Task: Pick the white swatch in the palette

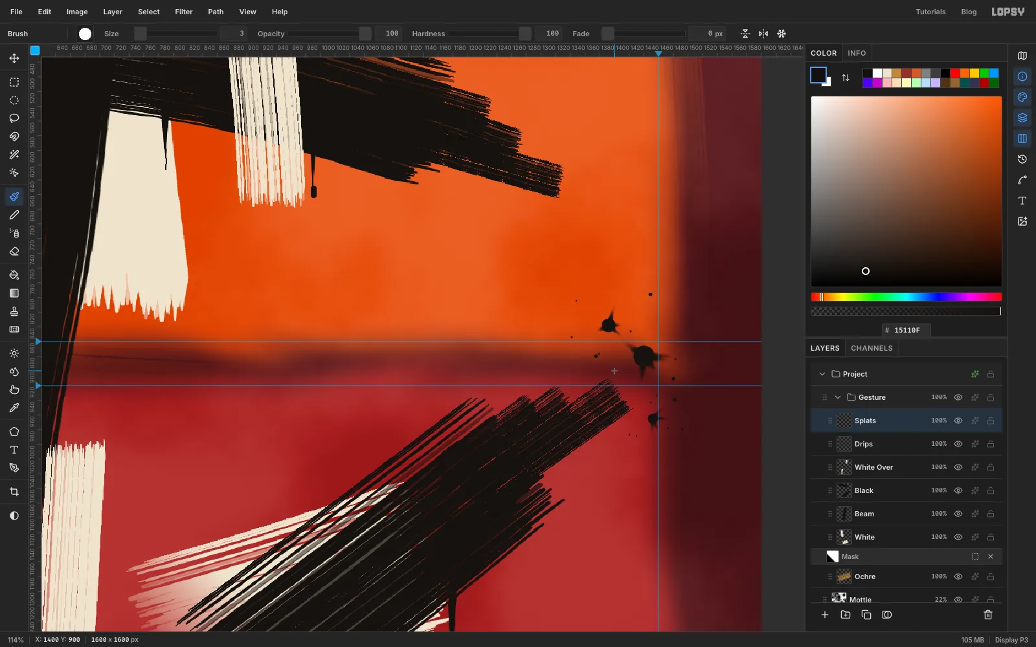Action: point(877,73)
